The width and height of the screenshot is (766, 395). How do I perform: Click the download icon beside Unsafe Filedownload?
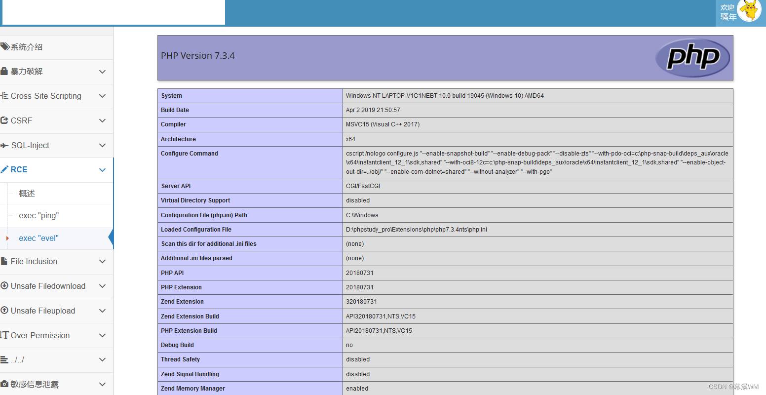coord(4,286)
